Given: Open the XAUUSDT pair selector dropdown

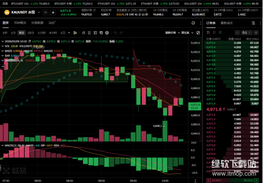Looking at the screenshot, I should pos(39,12).
